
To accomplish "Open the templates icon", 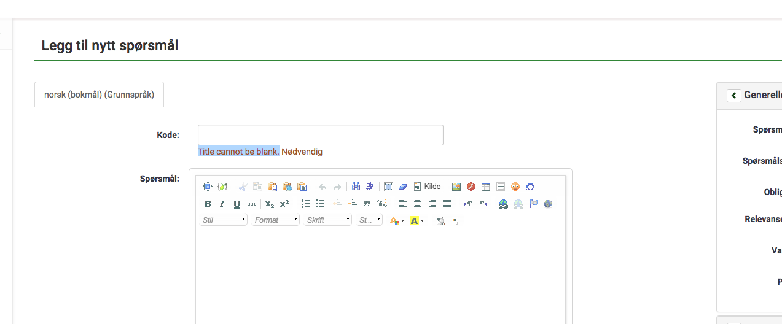I will [455, 220].
